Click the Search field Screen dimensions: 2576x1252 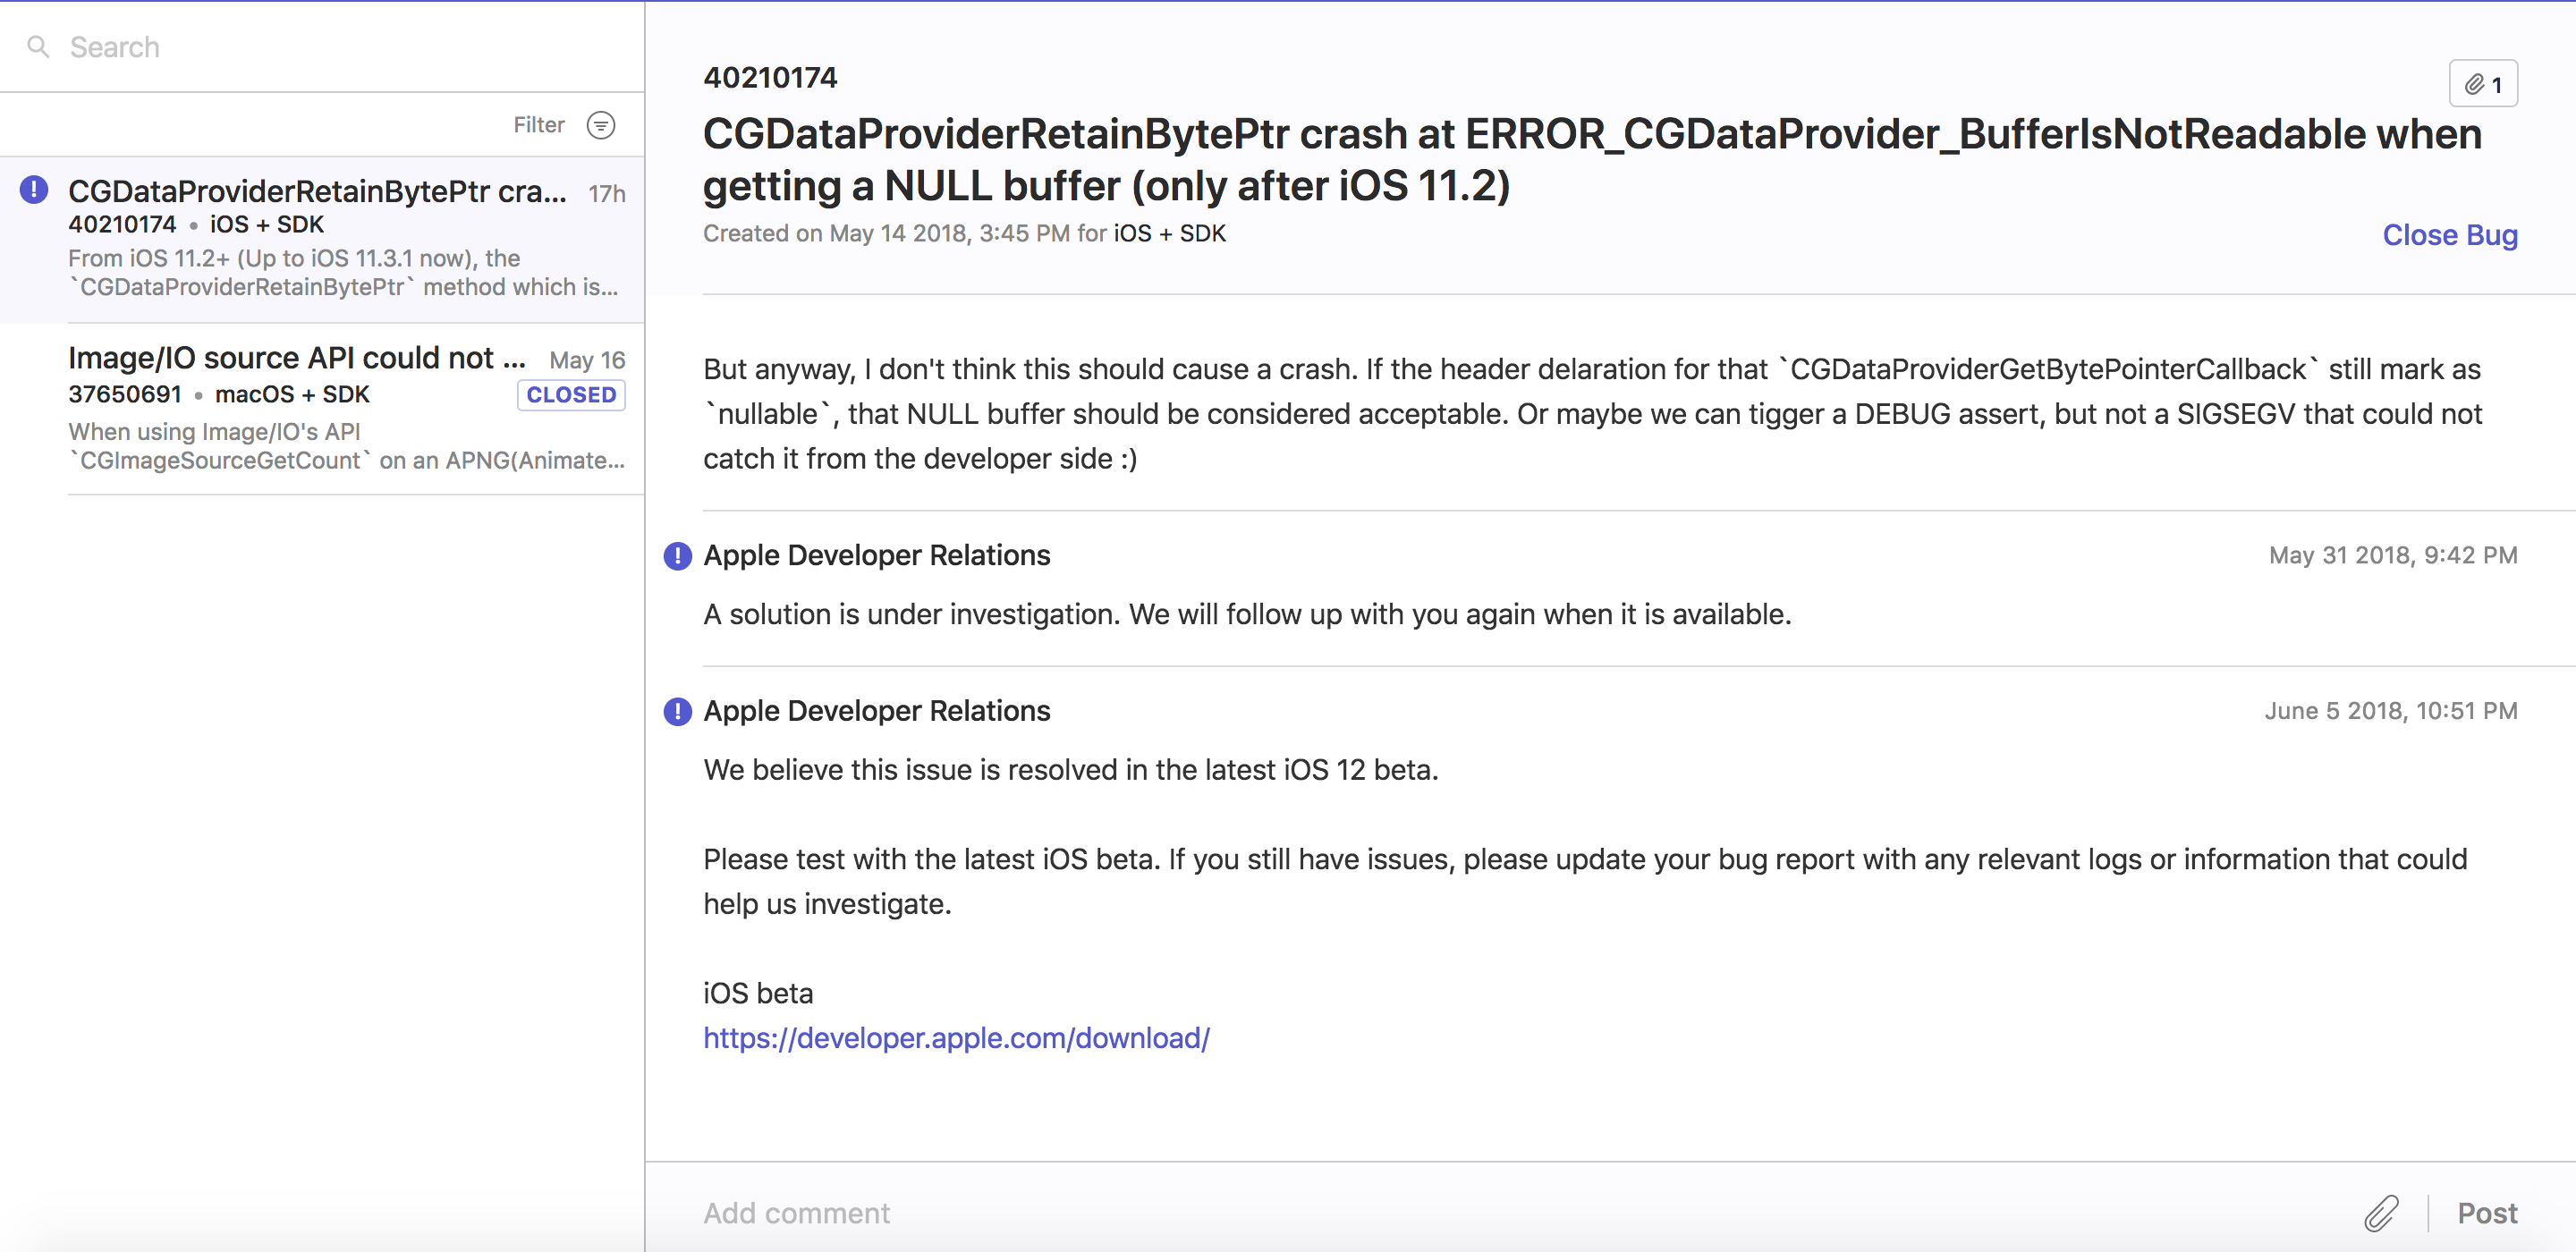tap(200, 46)
